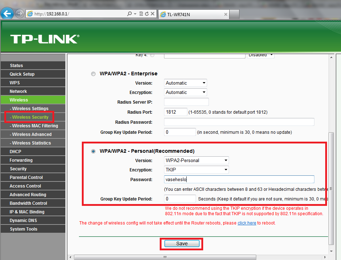Image resolution: width=341 pixels, height=260 pixels.
Task: Click the horizontal scrollbar right arrow
Action: [325, 257]
